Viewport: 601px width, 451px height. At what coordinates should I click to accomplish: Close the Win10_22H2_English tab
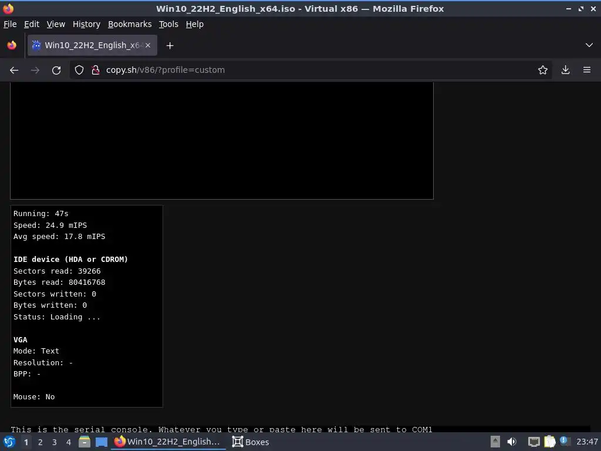click(148, 45)
